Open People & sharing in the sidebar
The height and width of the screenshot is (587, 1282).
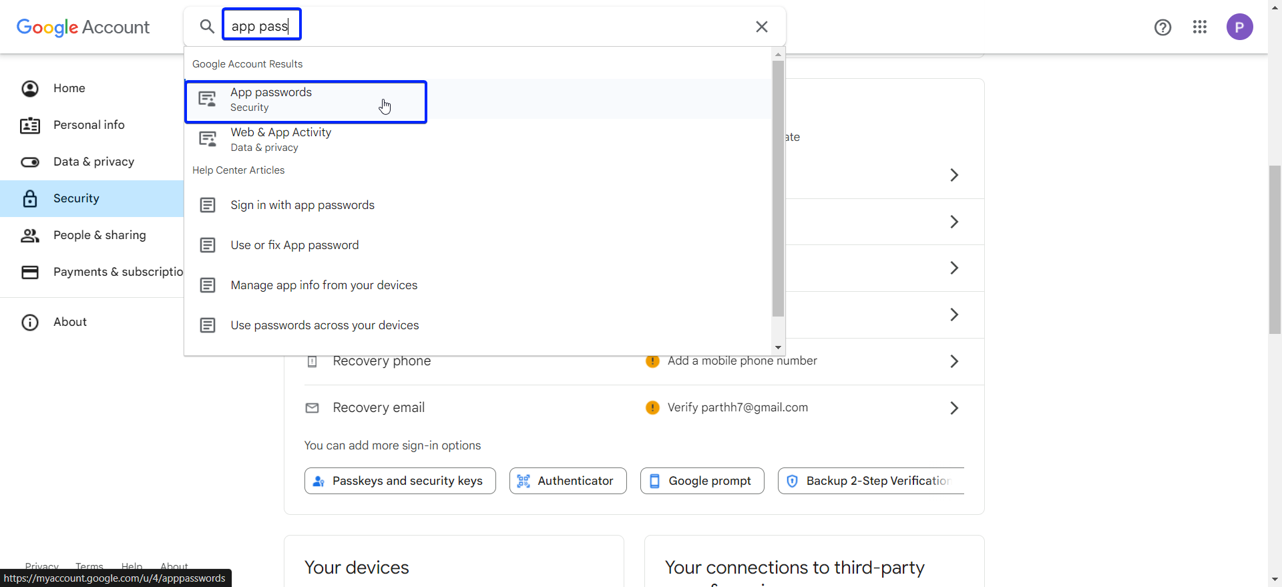coord(92,235)
